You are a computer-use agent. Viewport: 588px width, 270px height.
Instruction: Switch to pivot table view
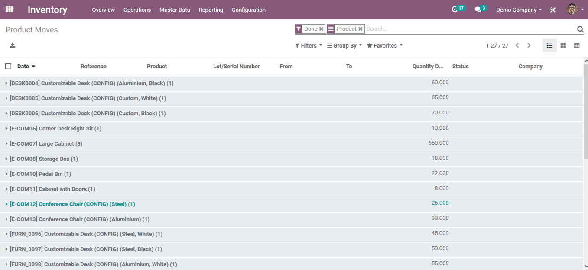[x=577, y=45]
